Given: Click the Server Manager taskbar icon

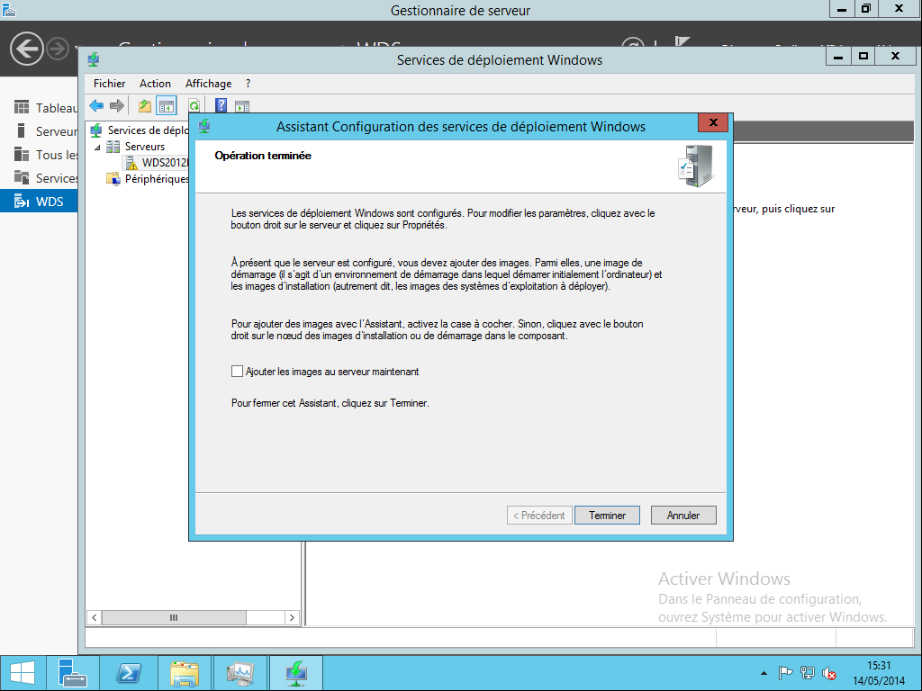Looking at the screenshot, I should tap(72, 672).
